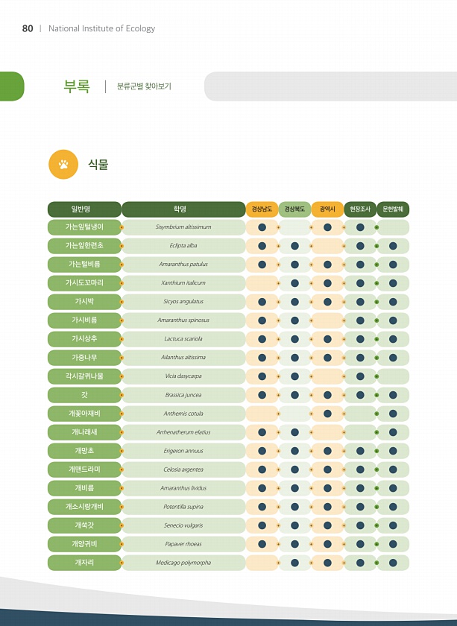The height and width of the screenshot is (626, 457).
Task: Select the 경상남도 column header
Action: tap(262, 209)
